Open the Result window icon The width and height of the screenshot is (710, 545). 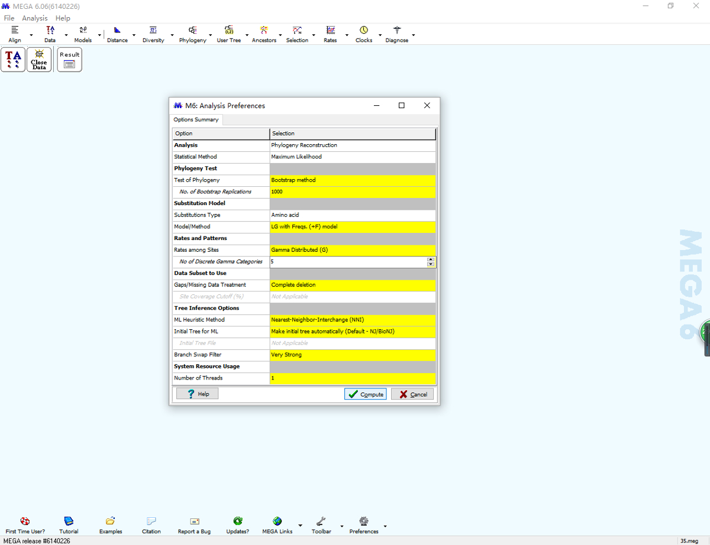tap(69, 60)
